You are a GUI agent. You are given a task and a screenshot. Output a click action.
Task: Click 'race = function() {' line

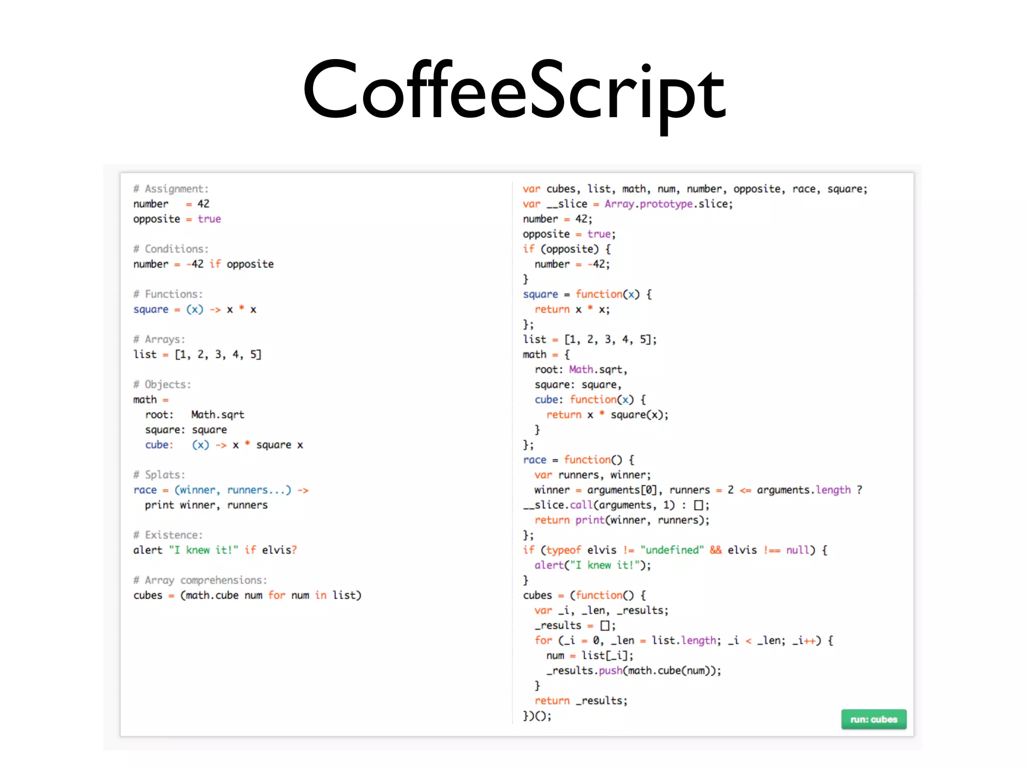click(x=579, y=460)
